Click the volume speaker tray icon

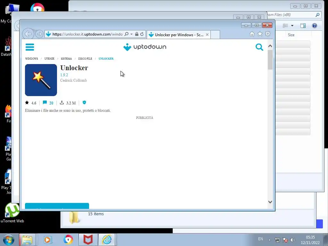pos(293,240)
